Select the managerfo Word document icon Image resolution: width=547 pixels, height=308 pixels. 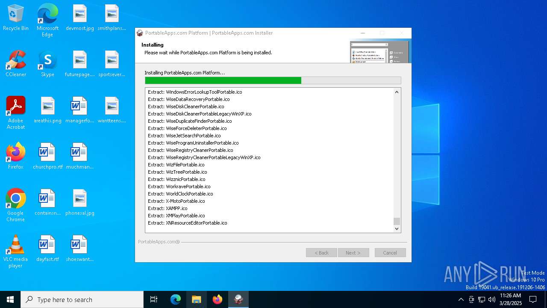tap(79, 110)
